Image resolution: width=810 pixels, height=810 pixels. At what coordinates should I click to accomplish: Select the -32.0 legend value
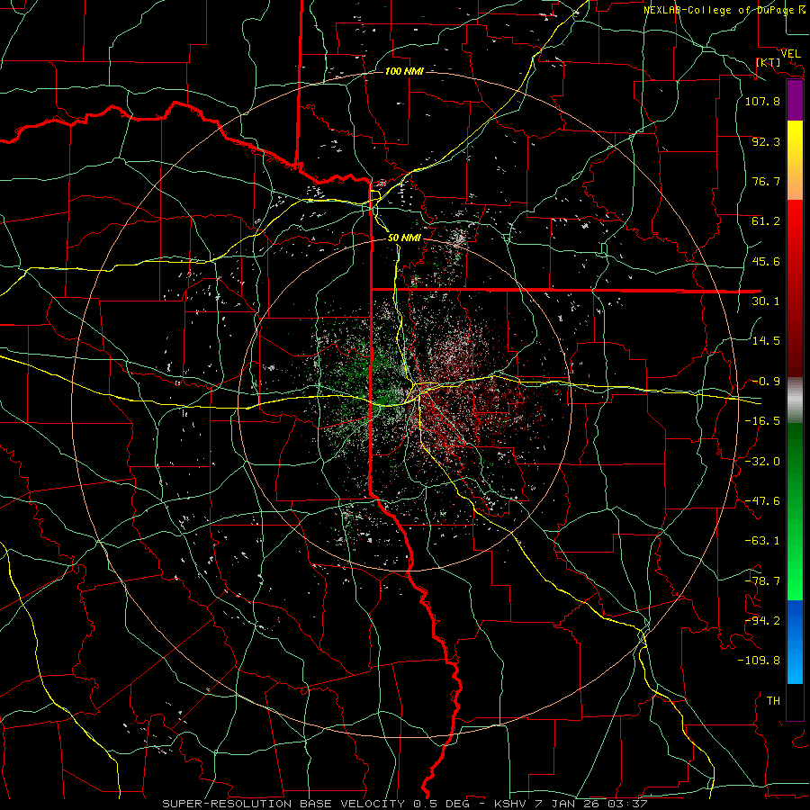pos(762,462)
